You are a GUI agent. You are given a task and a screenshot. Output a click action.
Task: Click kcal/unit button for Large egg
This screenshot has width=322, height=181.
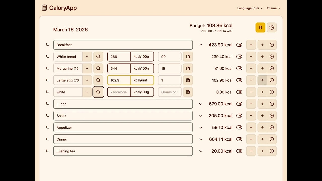142,80
